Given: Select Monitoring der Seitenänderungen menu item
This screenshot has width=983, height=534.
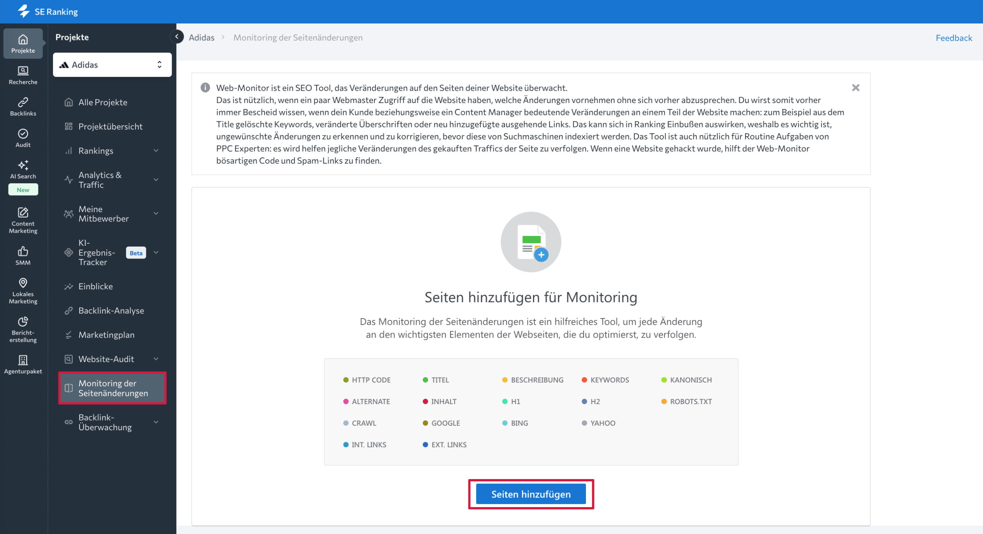Looking at the screenshot, I should pos(113,388).
